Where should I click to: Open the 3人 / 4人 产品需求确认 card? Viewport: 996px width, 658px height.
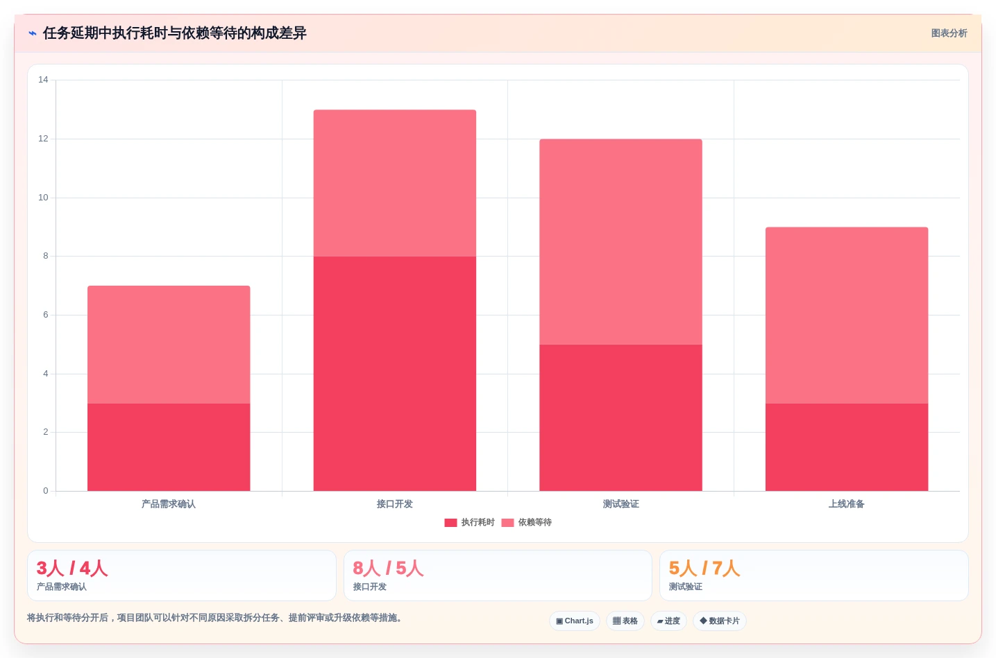[x=182, y=575]
